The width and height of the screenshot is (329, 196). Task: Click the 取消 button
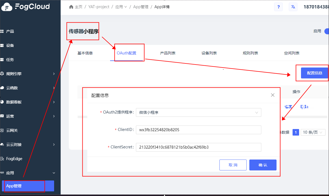pyautogui.click(x=233, y=165)
